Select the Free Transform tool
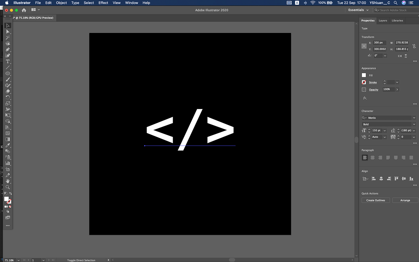Screen dimensions: 419x262 click(x=8, y=115)
